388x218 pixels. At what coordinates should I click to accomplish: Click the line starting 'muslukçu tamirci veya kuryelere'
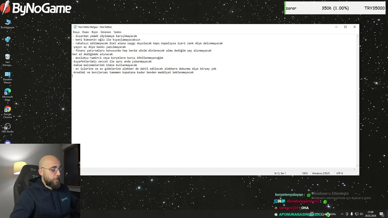[x=118, y=58]
